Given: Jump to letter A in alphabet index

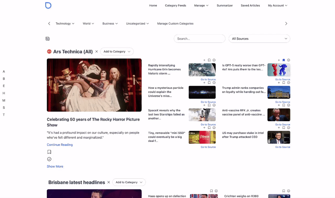Looking at the screenshot, I should 4,72.
